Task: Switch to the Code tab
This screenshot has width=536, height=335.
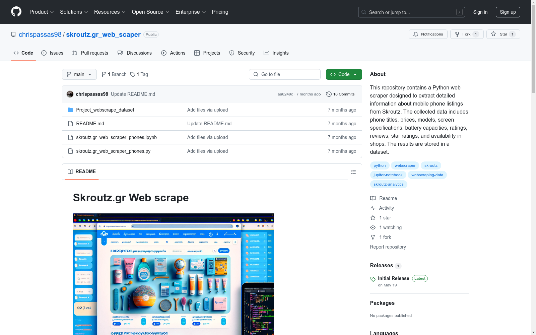Action: pos(23,53)
